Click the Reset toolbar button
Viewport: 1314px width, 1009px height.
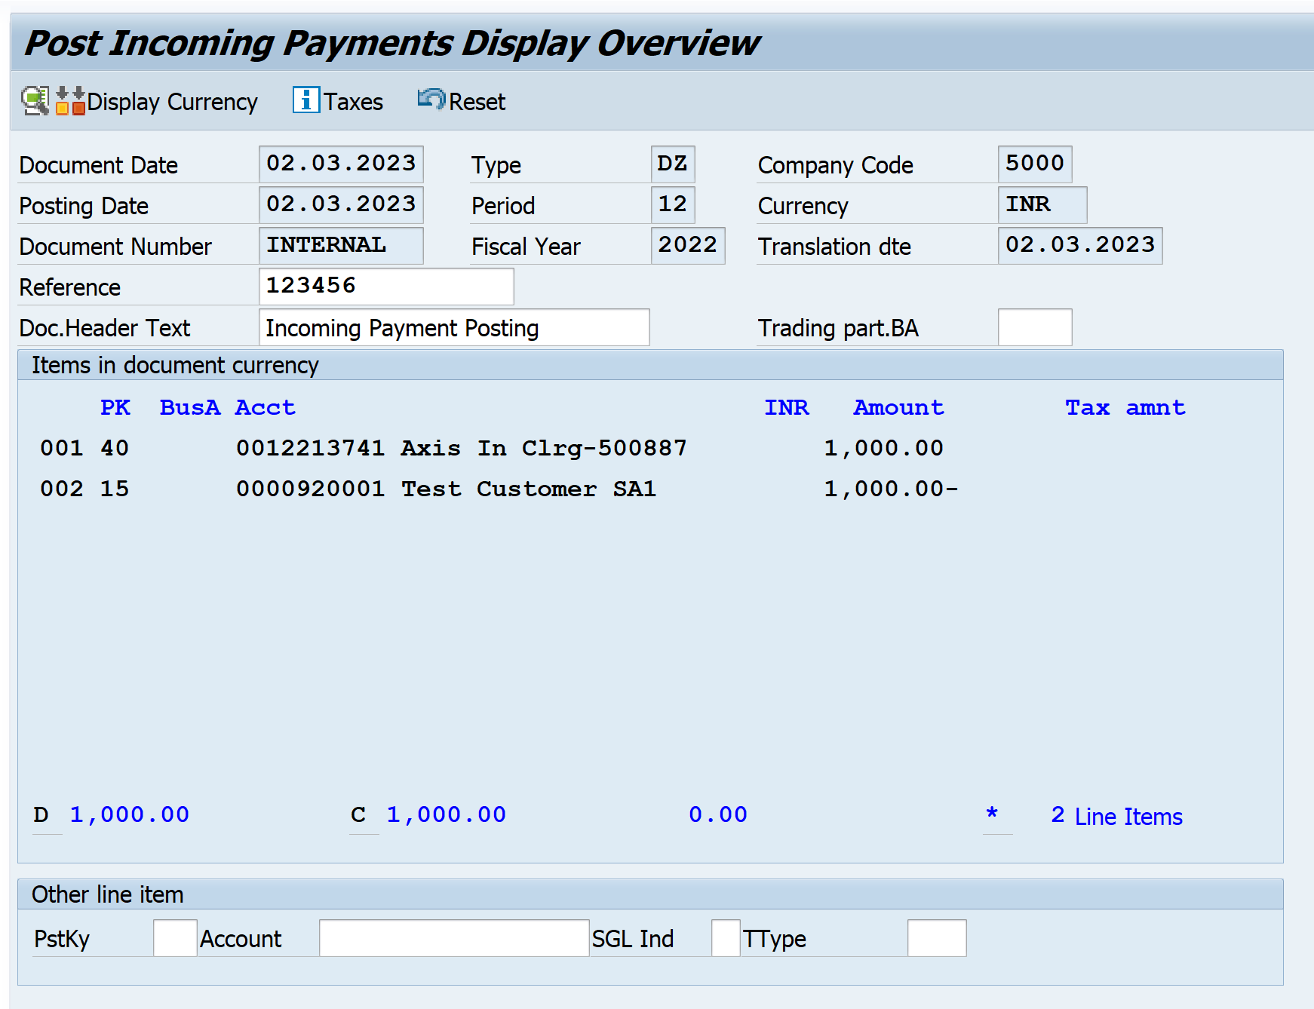coord(462,101)
